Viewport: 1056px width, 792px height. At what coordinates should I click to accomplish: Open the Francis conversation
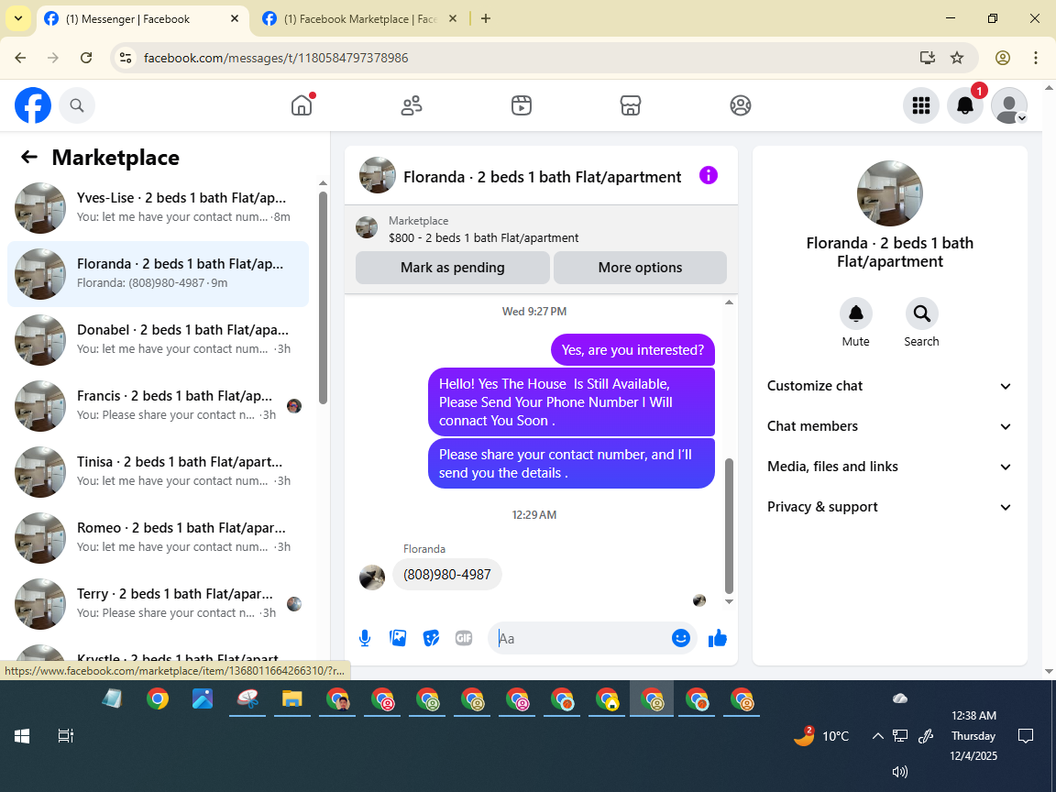(x=159, y=406)
